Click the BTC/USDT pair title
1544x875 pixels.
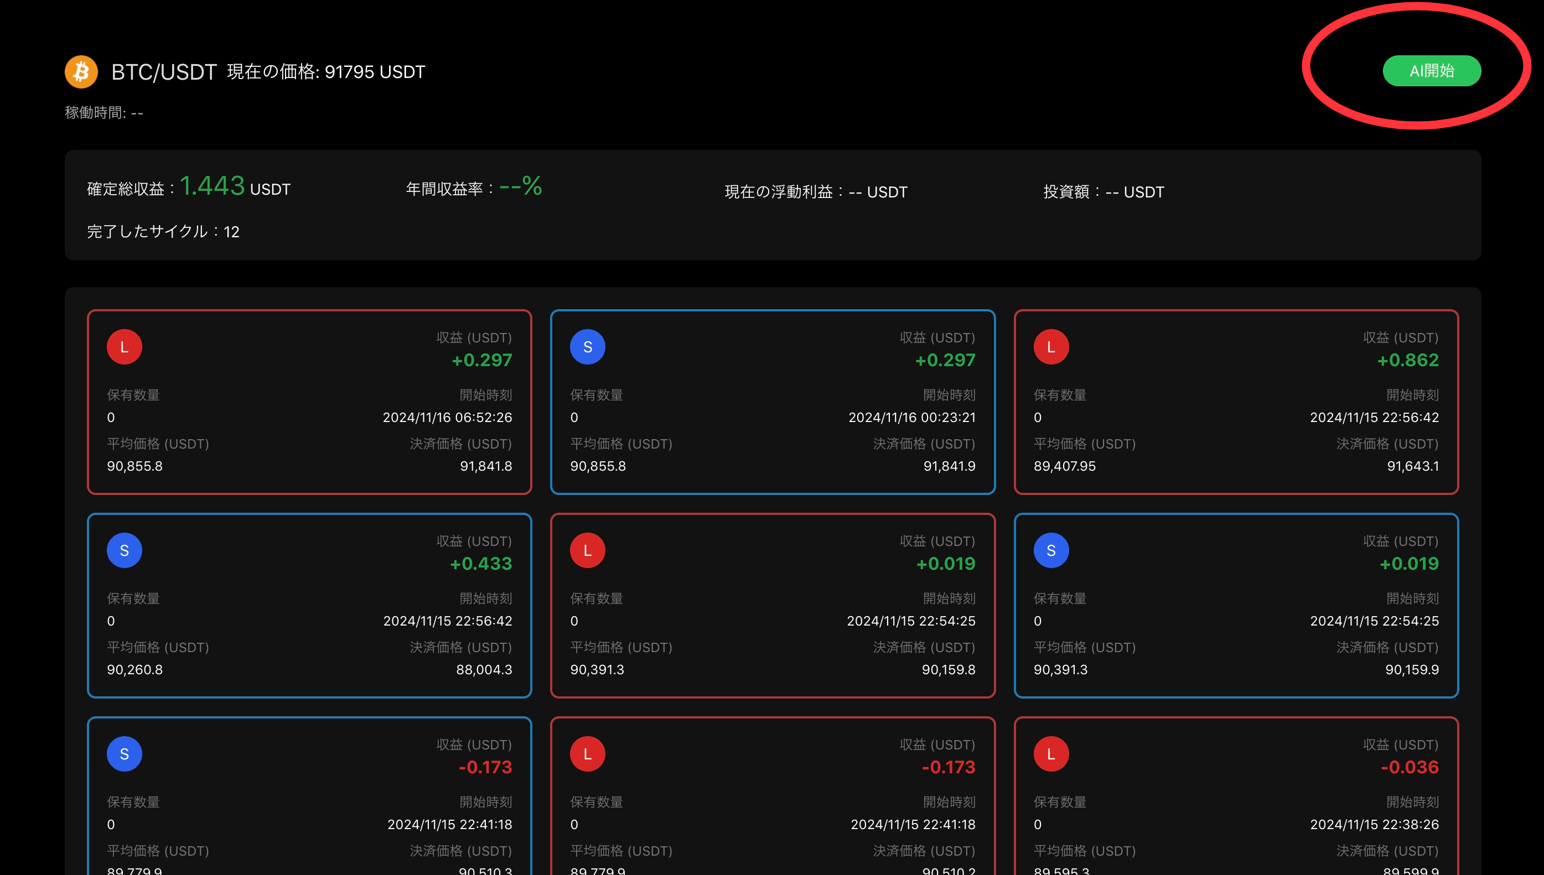pos(164,72)
